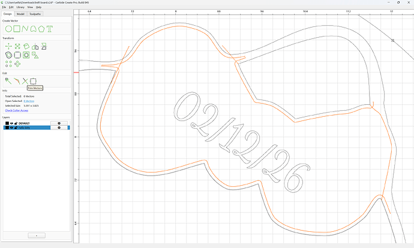Click the Check Cutter Access link
The height and width of the screenshot is (248, 414).
point(17,110)
